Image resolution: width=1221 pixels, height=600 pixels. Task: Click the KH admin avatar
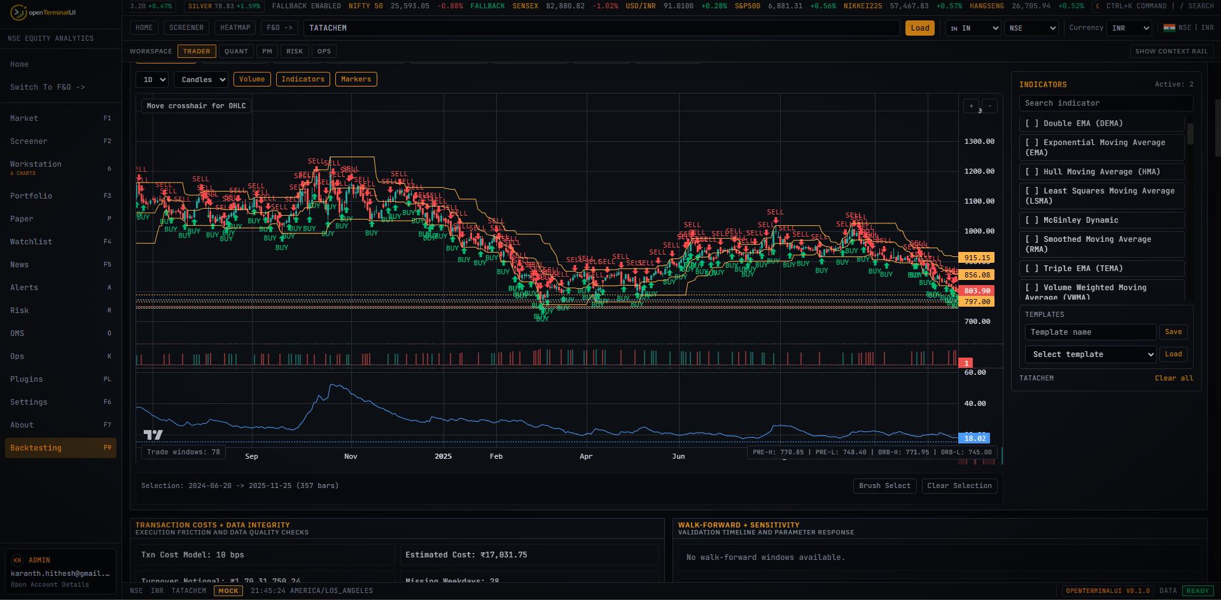click(17, 561)
